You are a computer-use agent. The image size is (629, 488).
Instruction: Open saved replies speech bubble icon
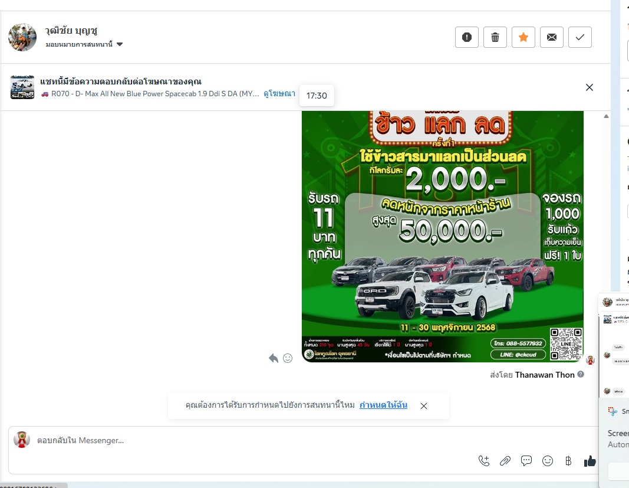(x=526, y=461)
